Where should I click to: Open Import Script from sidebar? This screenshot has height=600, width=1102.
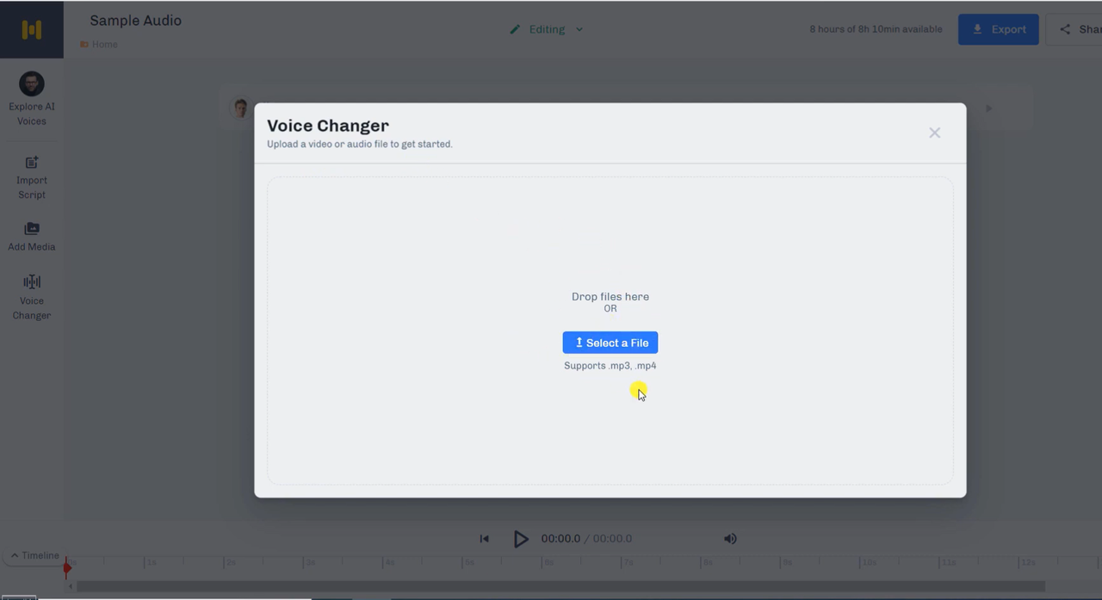[x=32, y=177]
